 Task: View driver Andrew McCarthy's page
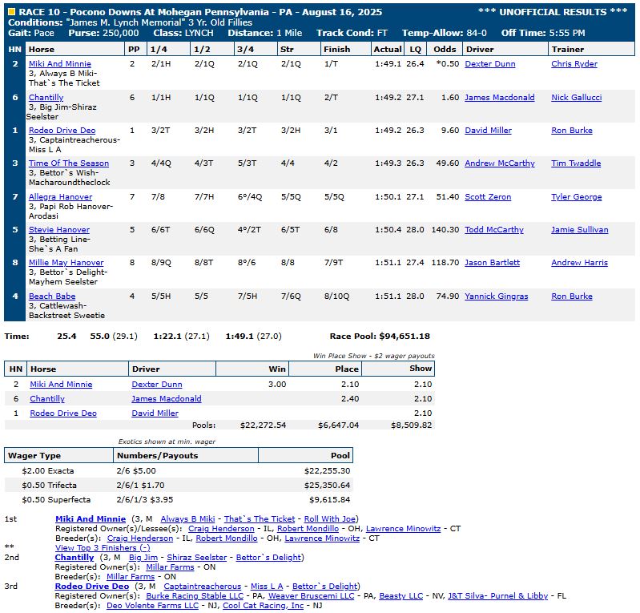click(499, 163)
